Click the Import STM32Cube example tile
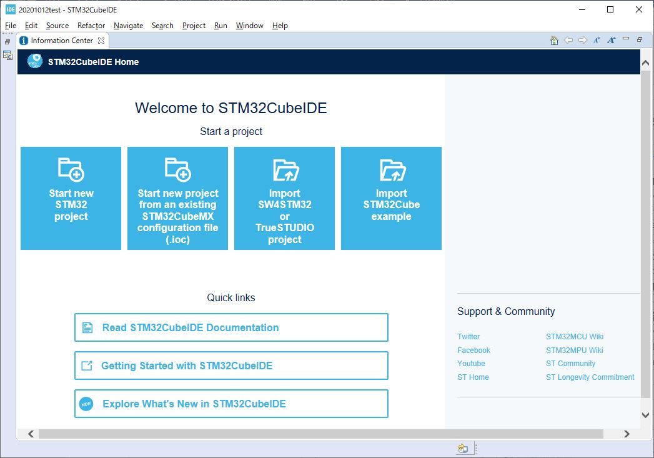Image resolution: width=654 pixels, height=458 pixels. pyautogui.click(x=391, y=198)
